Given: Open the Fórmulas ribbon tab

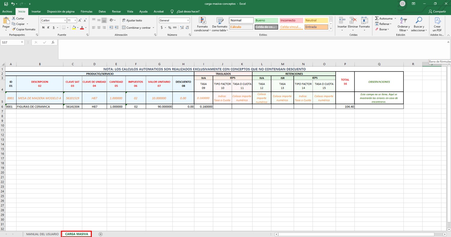Looking at the screenshot, I should coord(86,11).
